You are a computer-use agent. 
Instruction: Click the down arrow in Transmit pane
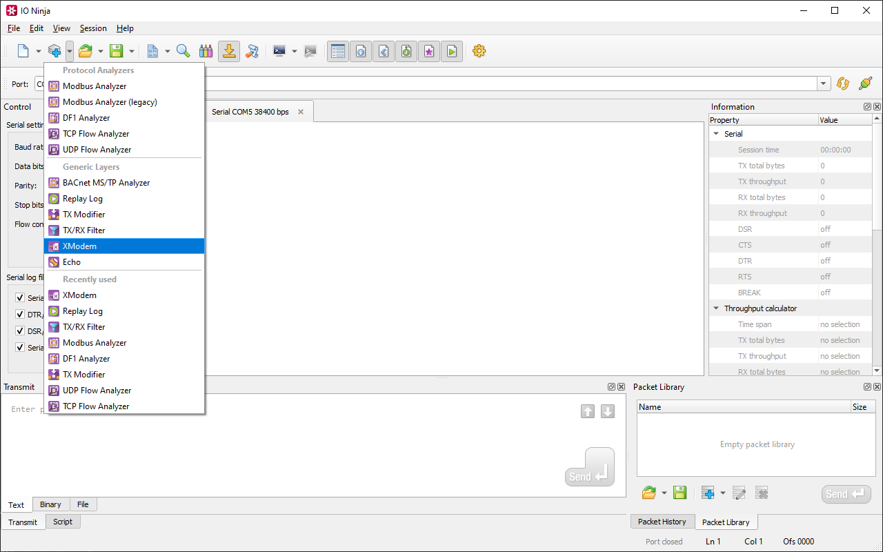[608, 411]
